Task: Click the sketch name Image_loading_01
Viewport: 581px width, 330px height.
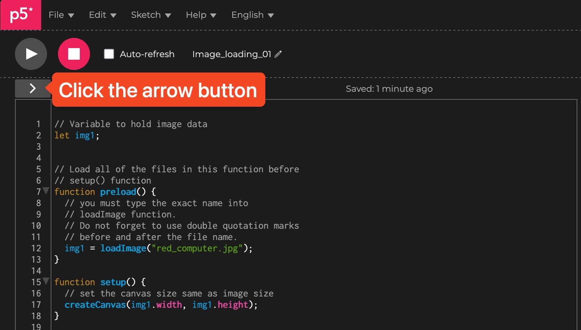Action: pyautogui.click(x=231, y=54)
